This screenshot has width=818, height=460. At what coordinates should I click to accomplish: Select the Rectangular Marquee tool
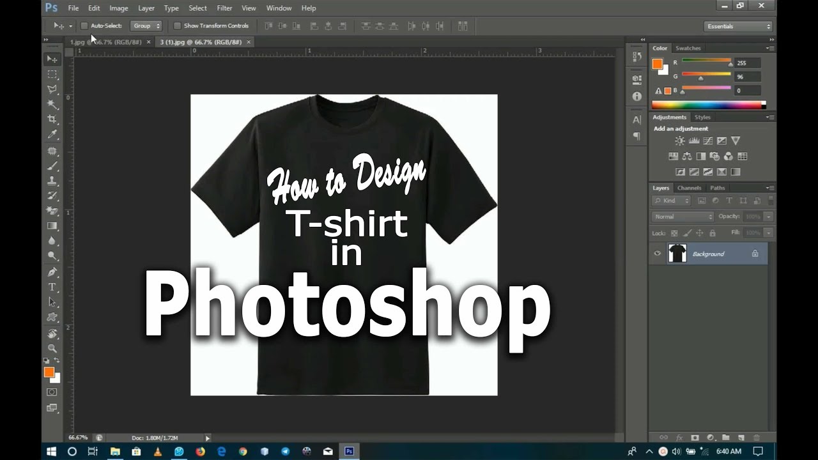(52, 74)
